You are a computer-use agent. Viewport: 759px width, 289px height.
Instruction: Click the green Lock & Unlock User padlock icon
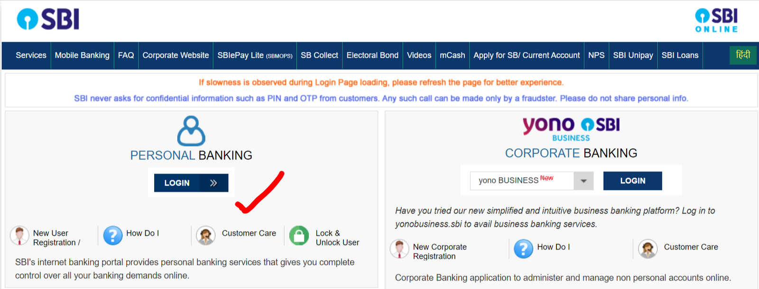[x=299, y=235]
